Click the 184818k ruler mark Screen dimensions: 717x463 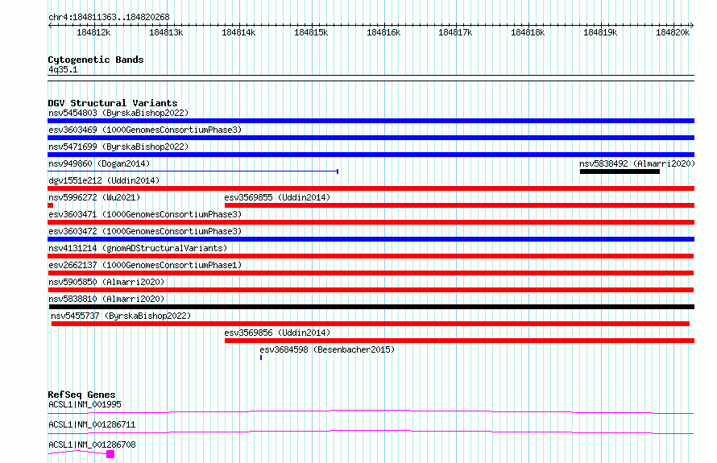coord(528,33)
